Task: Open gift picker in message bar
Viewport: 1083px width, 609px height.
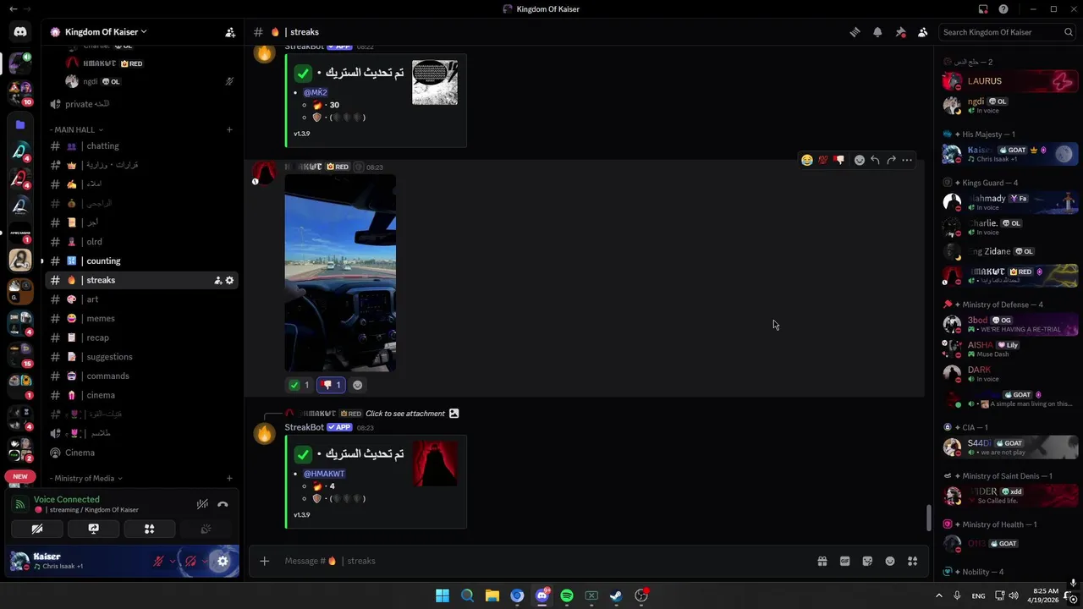Action: (x=822, y=561)
